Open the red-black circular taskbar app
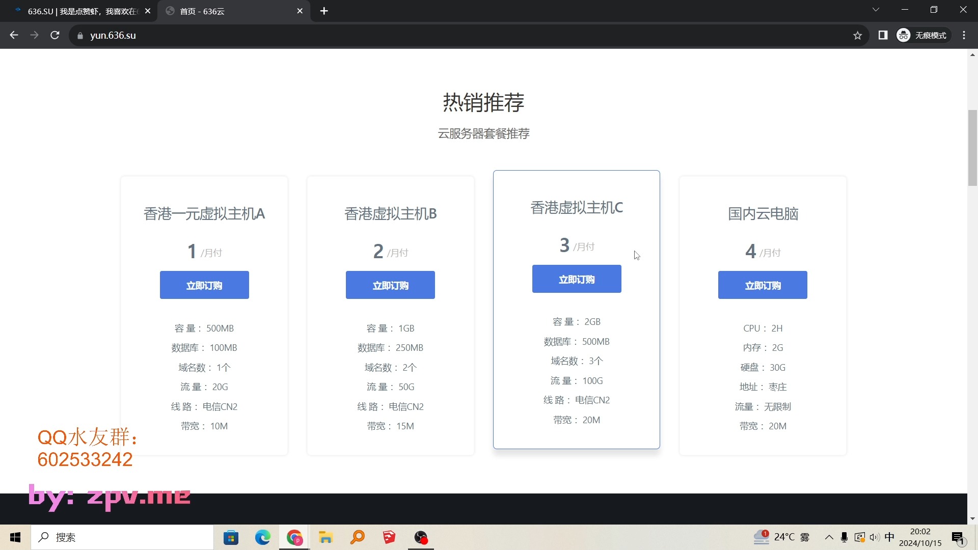This screenshot has width=978, height=550. coord(421,537)
